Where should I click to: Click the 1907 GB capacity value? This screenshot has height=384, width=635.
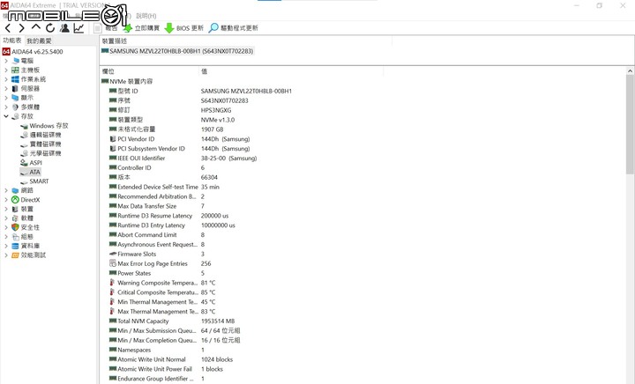213,129
